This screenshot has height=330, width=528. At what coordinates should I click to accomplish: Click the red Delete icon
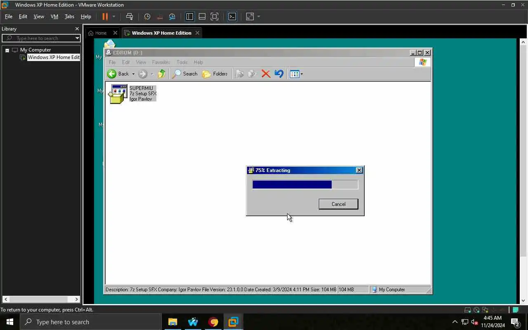[266, 74]
